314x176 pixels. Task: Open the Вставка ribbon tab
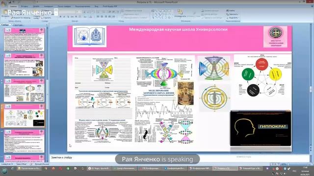pyautogui.click(x=25, y=6)
